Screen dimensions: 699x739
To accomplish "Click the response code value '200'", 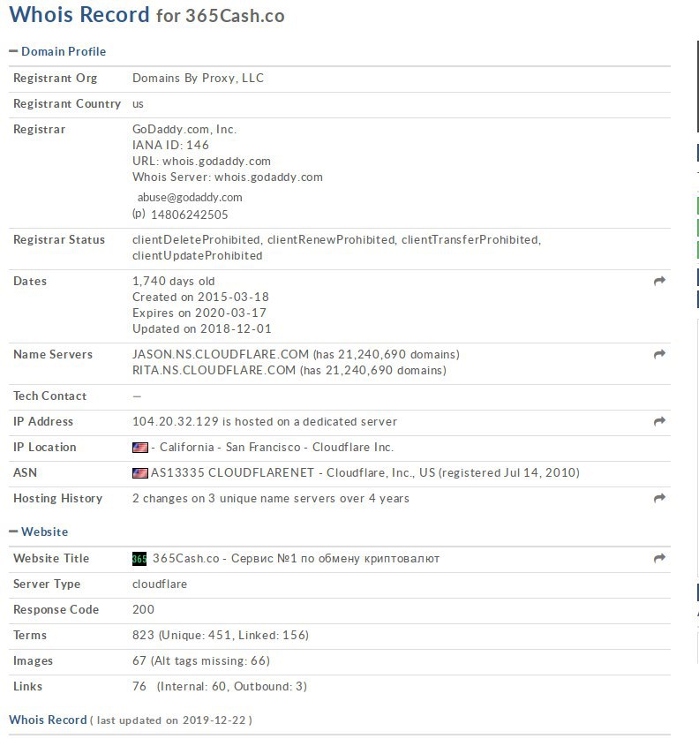I will (x=143, y=609).
